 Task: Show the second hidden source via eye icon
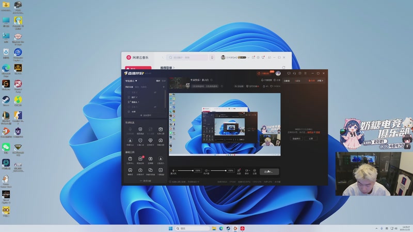click(155, 107)
